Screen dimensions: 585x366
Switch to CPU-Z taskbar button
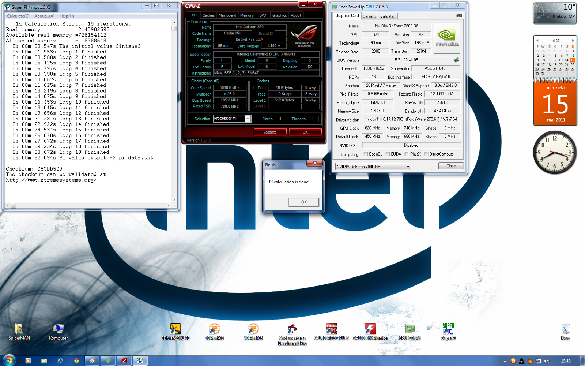124,361
